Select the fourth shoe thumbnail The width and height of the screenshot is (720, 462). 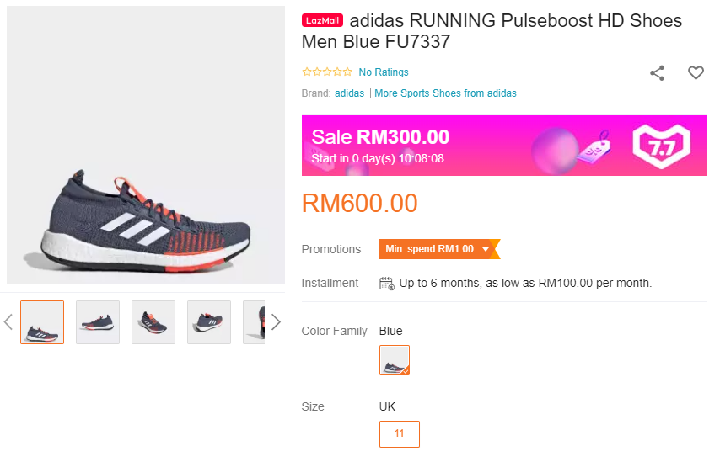(x=209, y=322)
